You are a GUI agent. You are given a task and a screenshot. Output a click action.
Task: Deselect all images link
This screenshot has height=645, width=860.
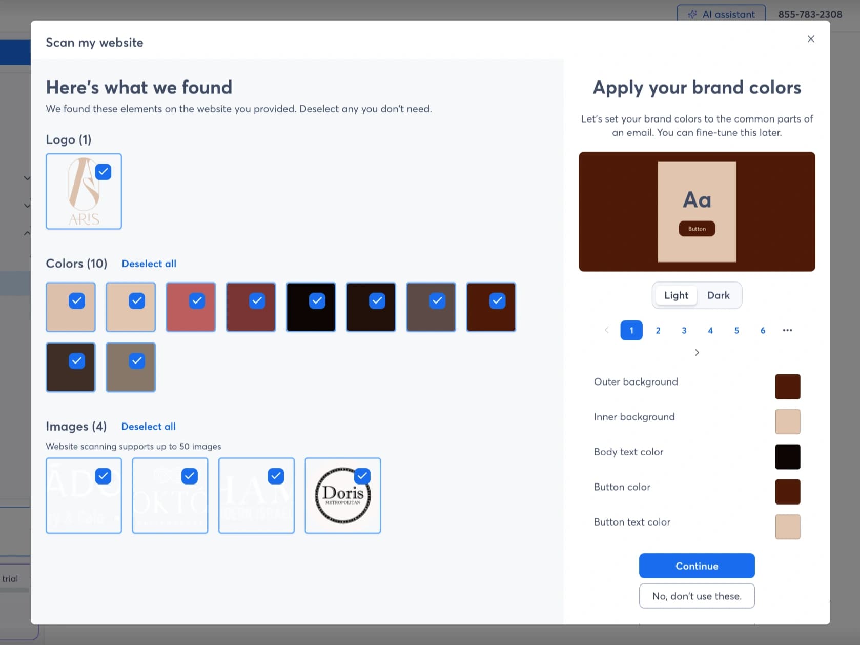click(149, 427)
